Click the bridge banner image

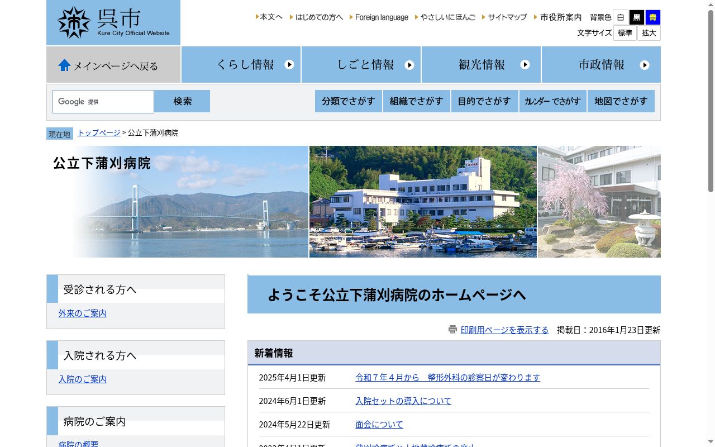178,202
